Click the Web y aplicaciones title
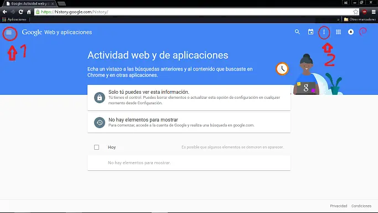378x213 pixels. pos(68,32)
